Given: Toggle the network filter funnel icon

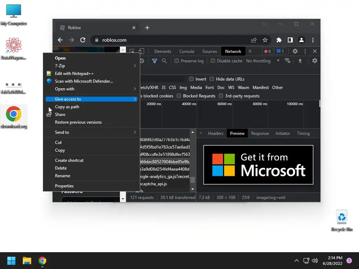Looking at the screenshot, I should pos(155,61).
